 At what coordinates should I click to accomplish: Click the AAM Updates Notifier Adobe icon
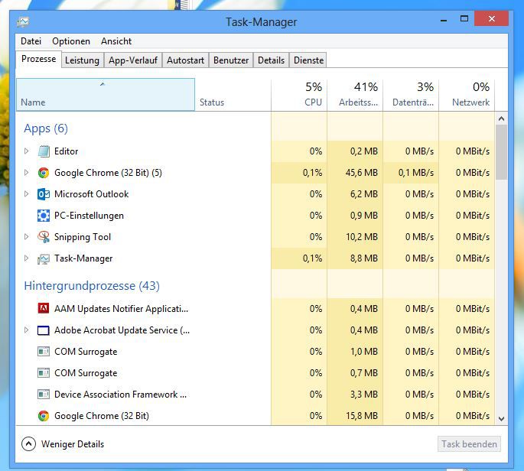(44, 308)
